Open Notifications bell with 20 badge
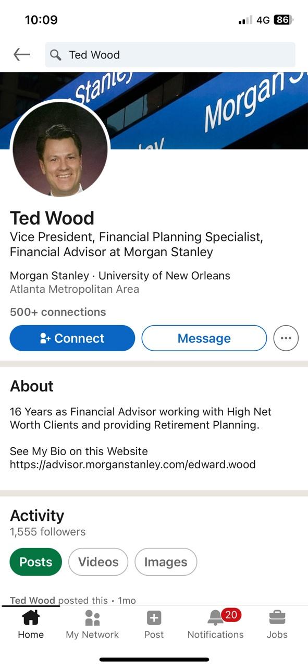 [216, 617]
